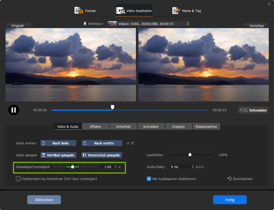The height and width of the screenshot is (210, 274).
Task: Click the total duration 00:00:15 label
Action: click(220, 110)
